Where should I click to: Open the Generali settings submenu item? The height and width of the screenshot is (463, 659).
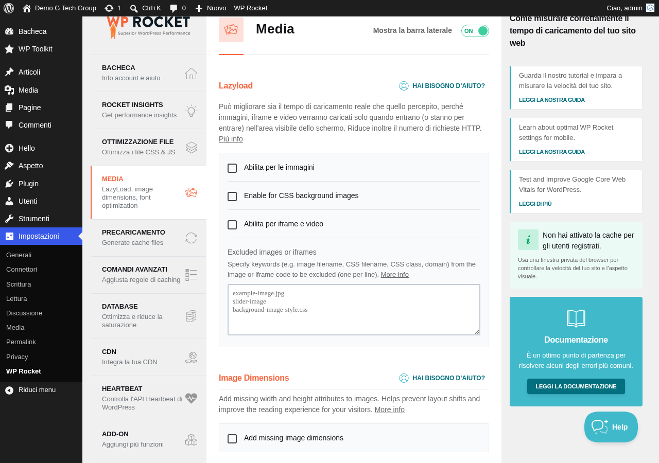19,255
